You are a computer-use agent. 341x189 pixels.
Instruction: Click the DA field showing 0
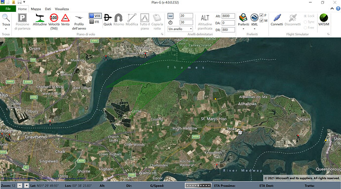pos(228,23)
